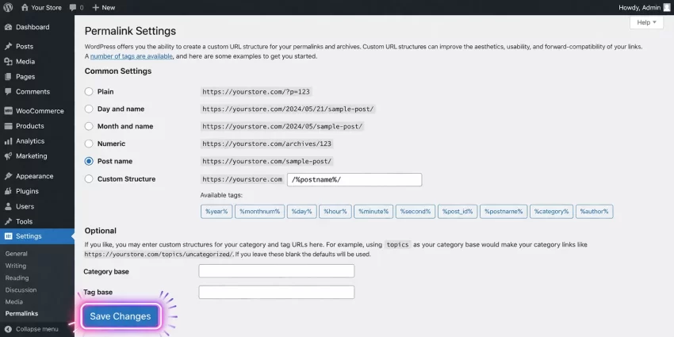Click the Products box icon
674x337 pixels.
[x=8, y=126]
